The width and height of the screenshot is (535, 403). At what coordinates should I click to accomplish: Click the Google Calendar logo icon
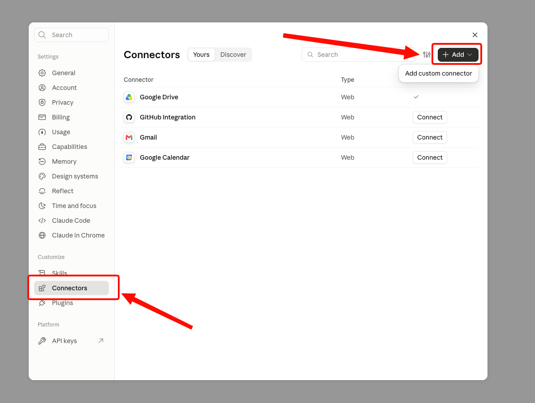(x=129, y=157)
